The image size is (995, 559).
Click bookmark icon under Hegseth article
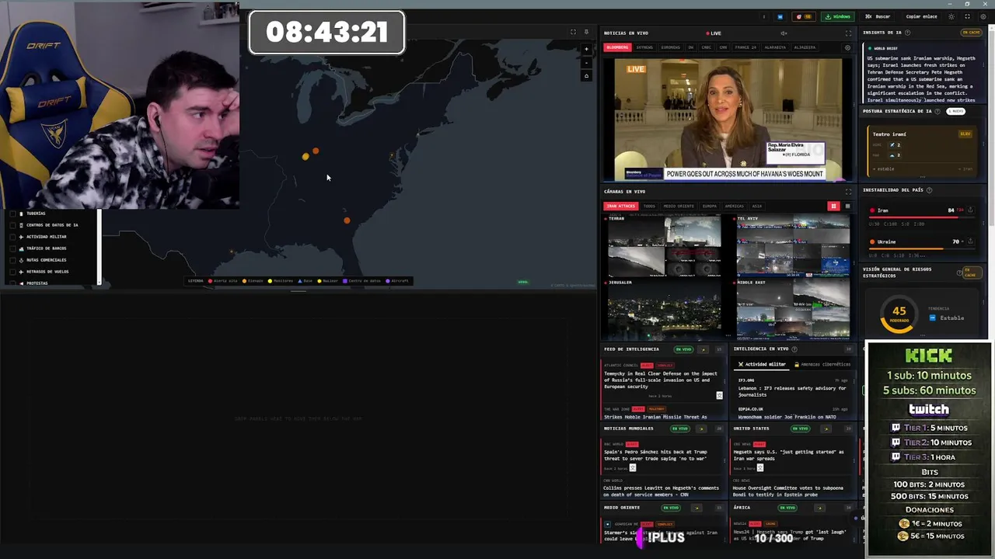(x=759, y=468)
